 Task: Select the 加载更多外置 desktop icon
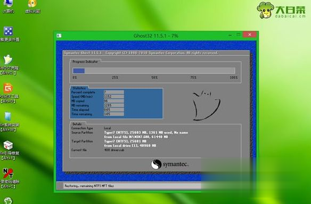pos(9,34)
